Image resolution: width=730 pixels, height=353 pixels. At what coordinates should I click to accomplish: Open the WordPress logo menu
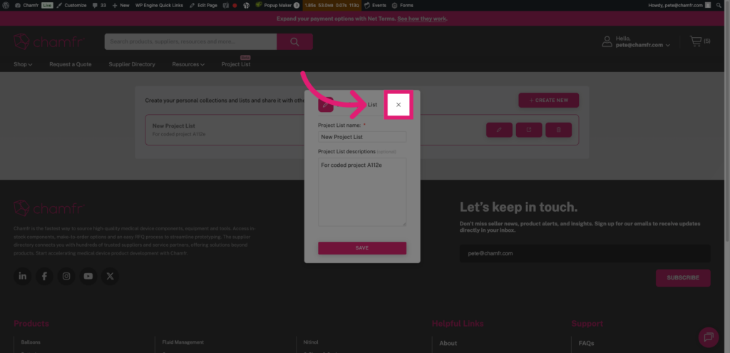coord(6,5)
